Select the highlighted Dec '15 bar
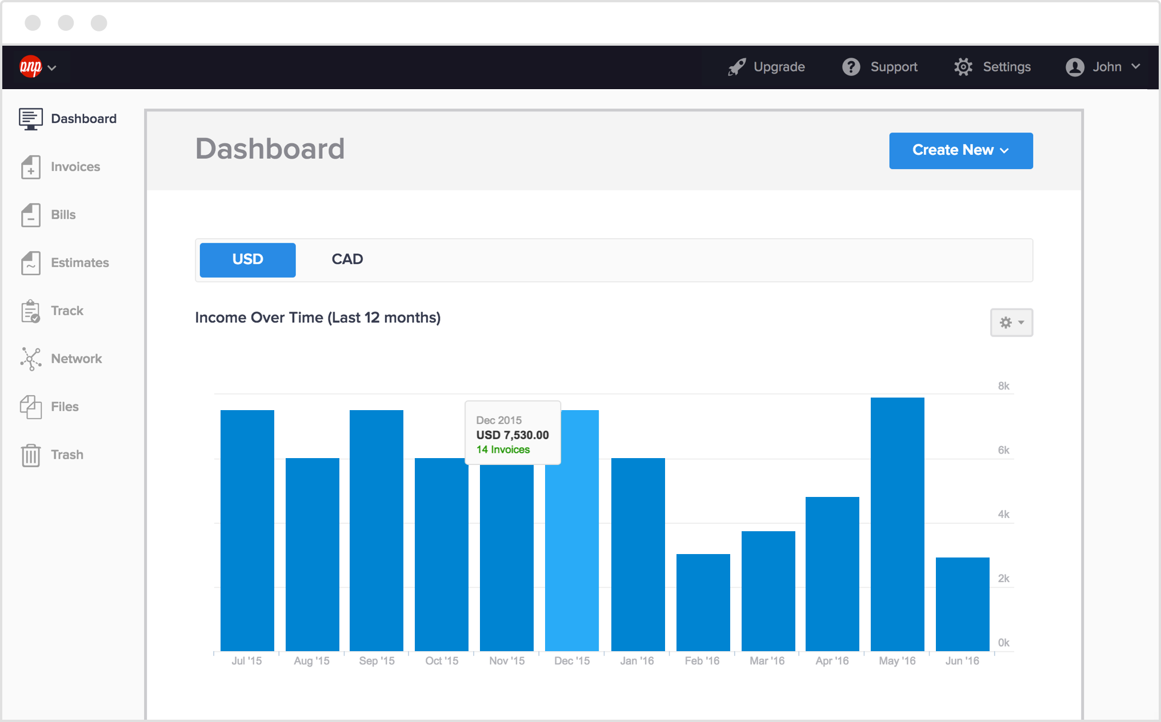Viewport: 1161px width, 722px height. pyautogui.click(x=572, y=531)
